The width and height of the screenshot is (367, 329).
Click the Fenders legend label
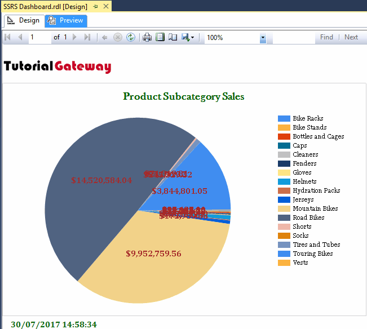point(304,163)
